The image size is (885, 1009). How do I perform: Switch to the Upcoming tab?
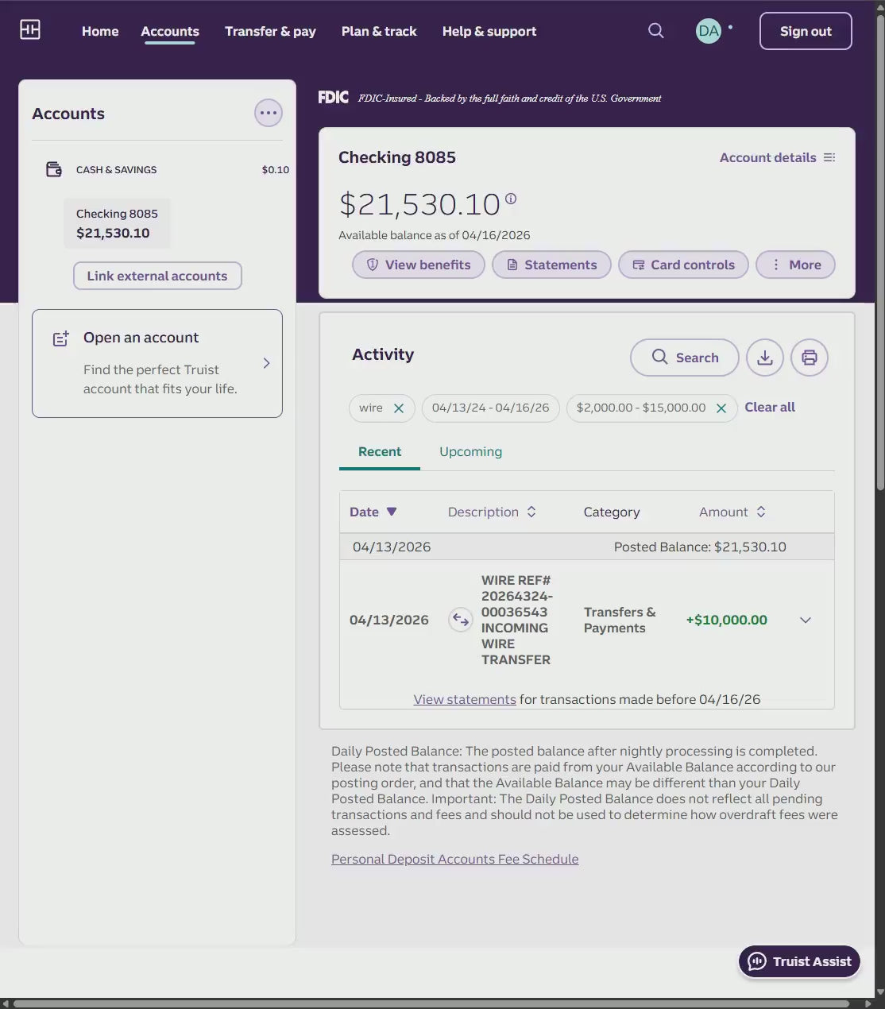[x=470, y=451]
